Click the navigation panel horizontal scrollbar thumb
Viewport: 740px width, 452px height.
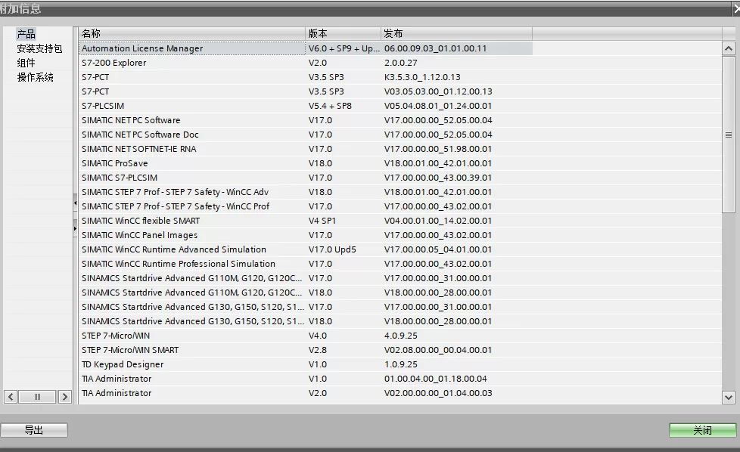click(37, 397)
